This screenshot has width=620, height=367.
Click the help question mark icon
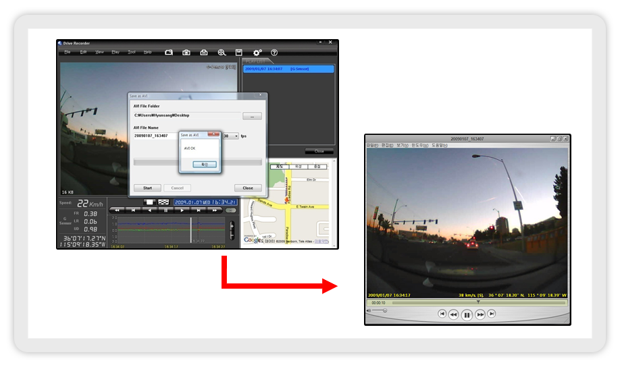(x=274, y=52)
